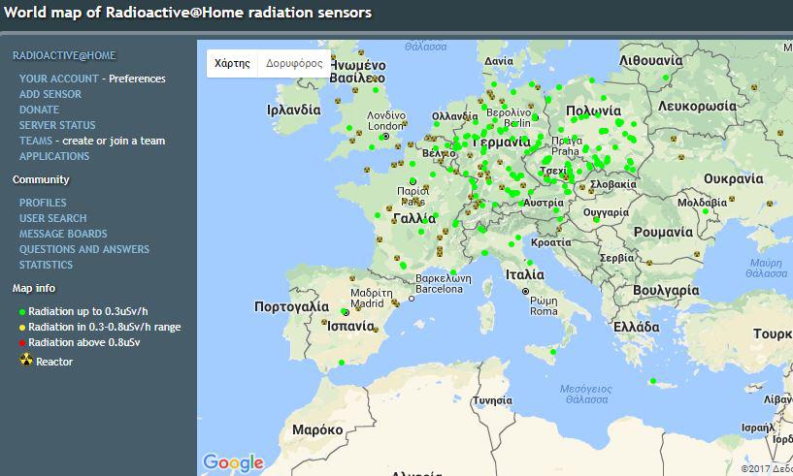Viewport: 793px width, 476px height.
Task: Select the green sensor in Lithuania
Action: coord(666,78)
